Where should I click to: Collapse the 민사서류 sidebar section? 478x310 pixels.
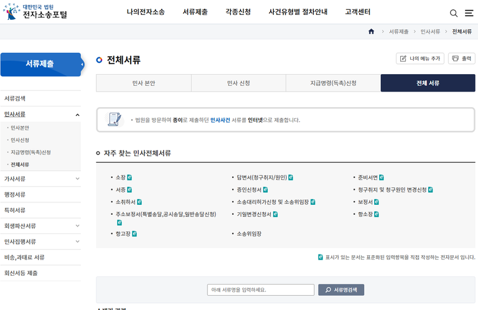(77, 115)
